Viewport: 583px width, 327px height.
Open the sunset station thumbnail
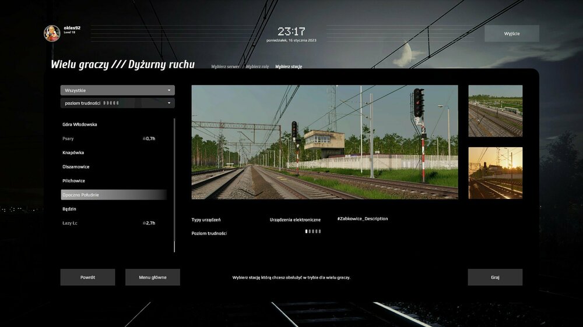[x=495, y=173]
